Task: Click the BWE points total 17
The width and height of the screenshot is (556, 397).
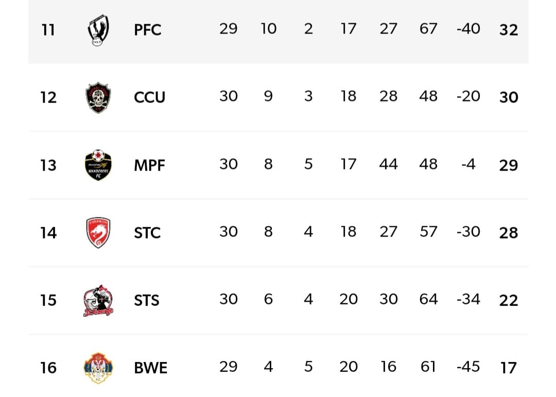Action: pyautogui.click(x=508, y=368)
